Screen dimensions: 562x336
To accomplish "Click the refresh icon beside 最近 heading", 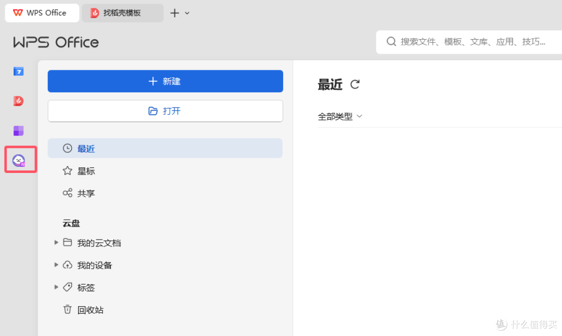I will [355, 84].
